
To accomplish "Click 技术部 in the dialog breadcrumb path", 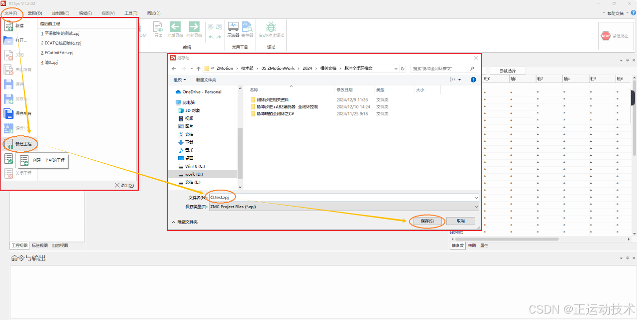I will [247, 68].
